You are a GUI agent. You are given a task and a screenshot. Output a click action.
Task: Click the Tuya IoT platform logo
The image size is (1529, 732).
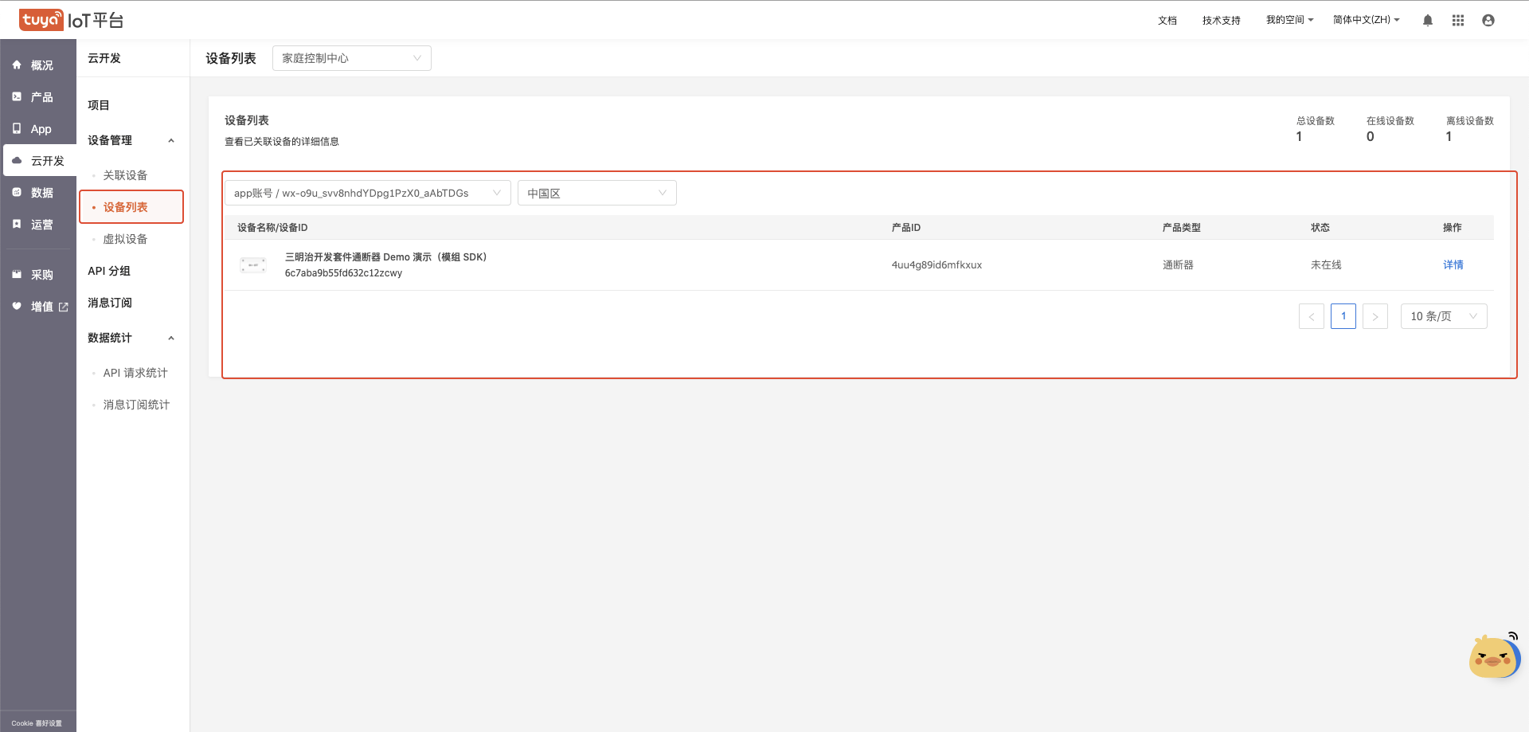pos(72,20)
